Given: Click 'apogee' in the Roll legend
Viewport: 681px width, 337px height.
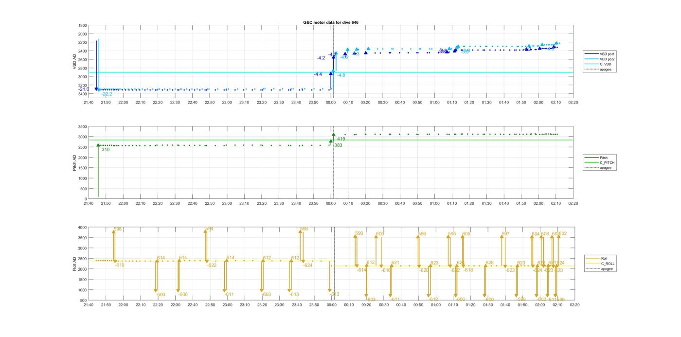Looking at the screenshot, I should pos(607,269).
